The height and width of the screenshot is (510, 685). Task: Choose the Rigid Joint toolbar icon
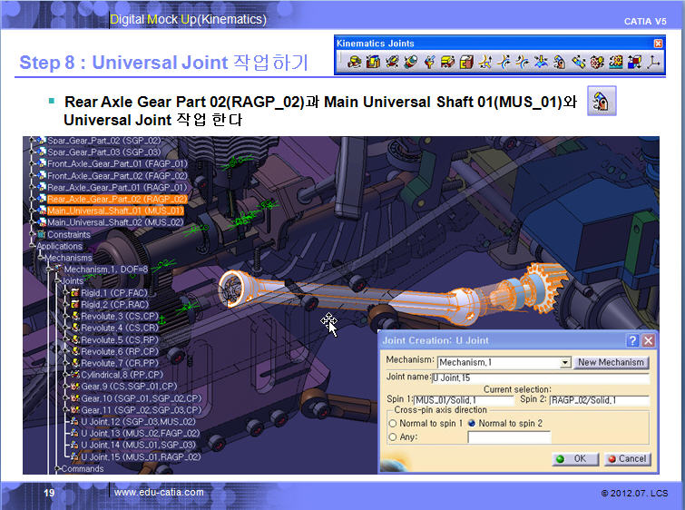[x=466, y=63]
